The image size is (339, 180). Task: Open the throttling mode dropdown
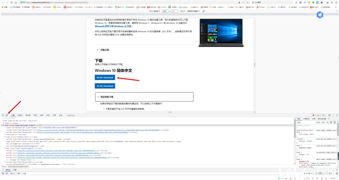pyautogui.click(x=193, y=11)
